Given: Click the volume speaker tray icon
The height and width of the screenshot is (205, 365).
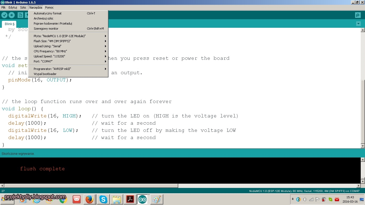Looking at the screenshot, I should (x=305, y=199).
